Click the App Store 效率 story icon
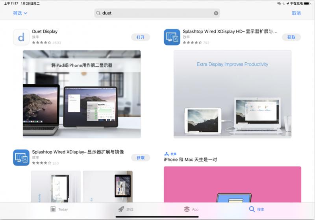315x220 pixels. [x=167, y=154]
